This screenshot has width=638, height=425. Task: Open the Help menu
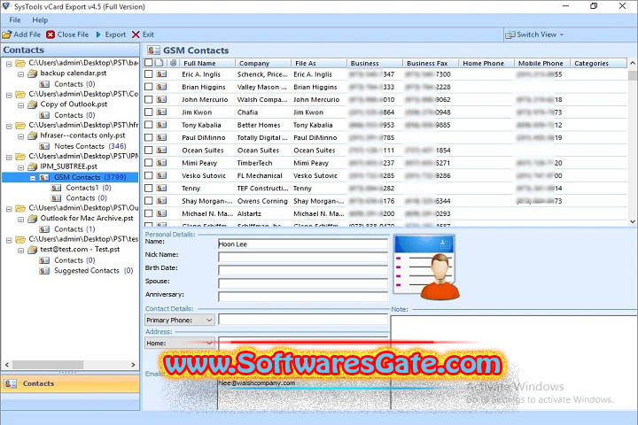click(40, 20)
